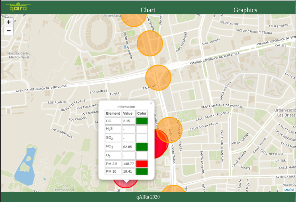The height and width of the screenshot is (202, 296).
Task: Open the Graphics menu item
Action: [245, 10]
